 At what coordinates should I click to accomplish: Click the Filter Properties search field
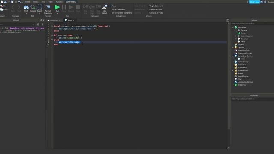253,99
